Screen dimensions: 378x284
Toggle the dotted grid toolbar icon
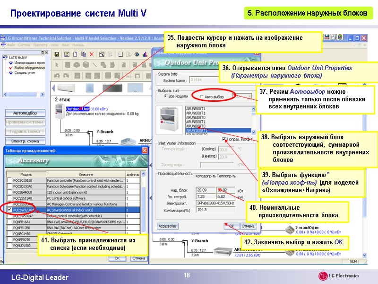tap(129, 76)
